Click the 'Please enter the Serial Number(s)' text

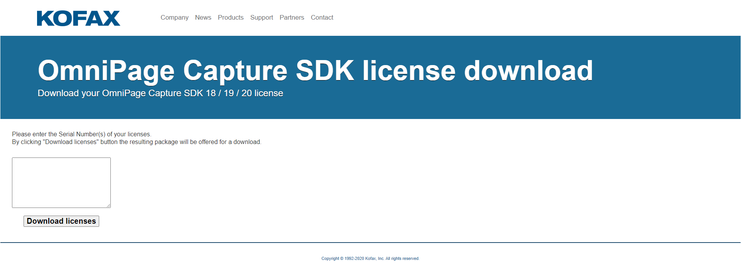(81, 134)
